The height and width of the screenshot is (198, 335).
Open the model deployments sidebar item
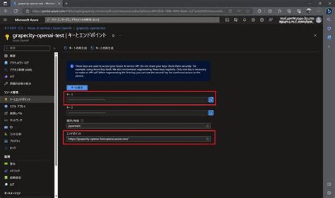[x=20, y=106]
